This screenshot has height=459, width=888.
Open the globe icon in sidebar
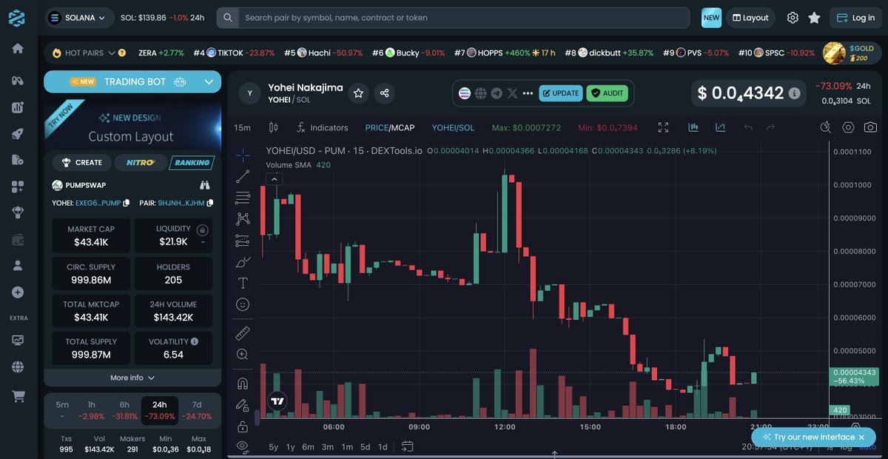(x=18, y=366)
